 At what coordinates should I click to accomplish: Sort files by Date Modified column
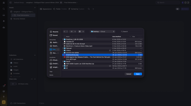[x=121, y=36]
